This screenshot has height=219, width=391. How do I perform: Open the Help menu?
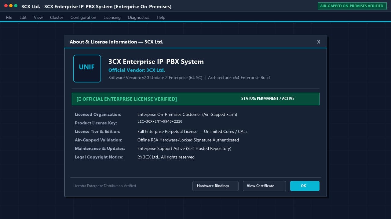161,17
